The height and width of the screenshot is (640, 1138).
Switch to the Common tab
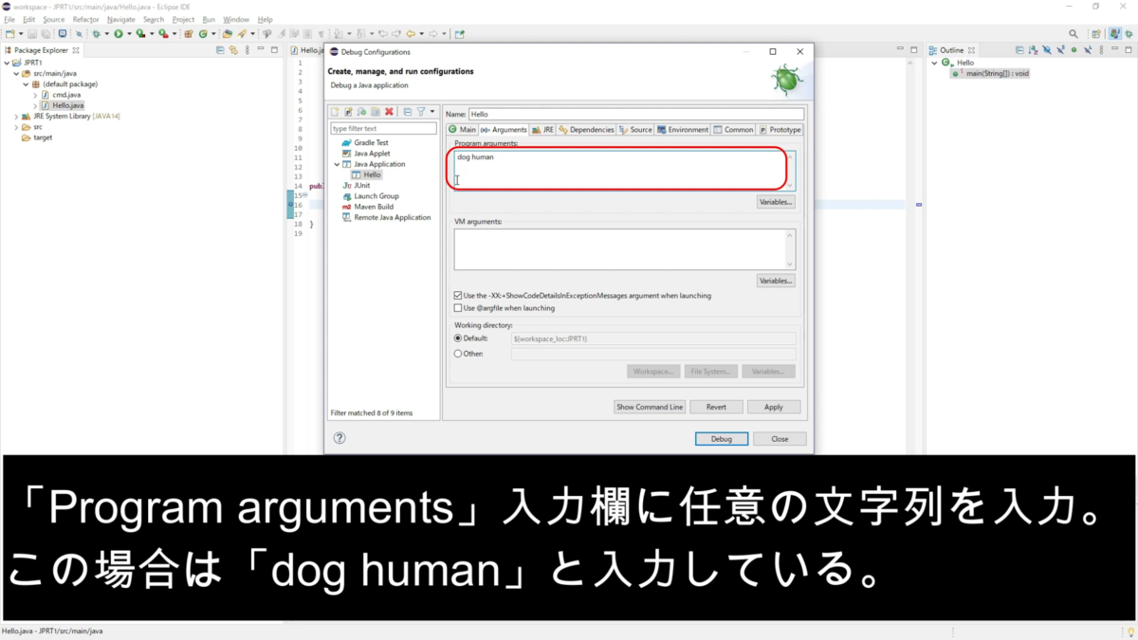pyautogui.click(x=734, y=130)
